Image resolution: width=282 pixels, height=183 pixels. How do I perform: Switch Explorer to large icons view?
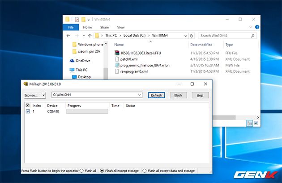tap(256, 123)
